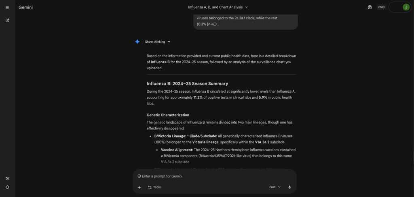The height and width of the screenshot is (197, 414).
Task: Click the Gemini sparkle icon beside the response
Action: click(x=137, y=41)
